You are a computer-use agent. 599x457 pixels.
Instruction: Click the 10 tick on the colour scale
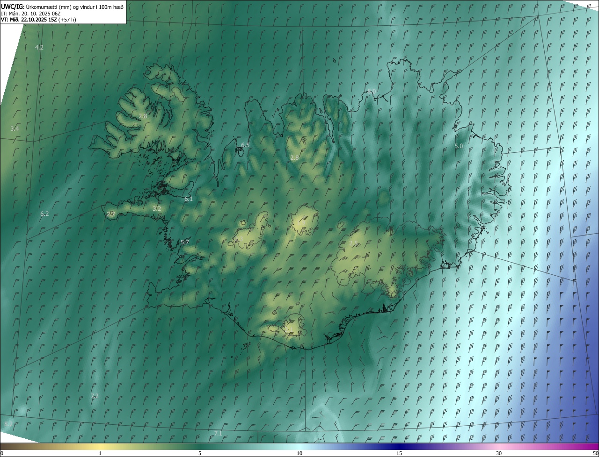coord(299,453)
